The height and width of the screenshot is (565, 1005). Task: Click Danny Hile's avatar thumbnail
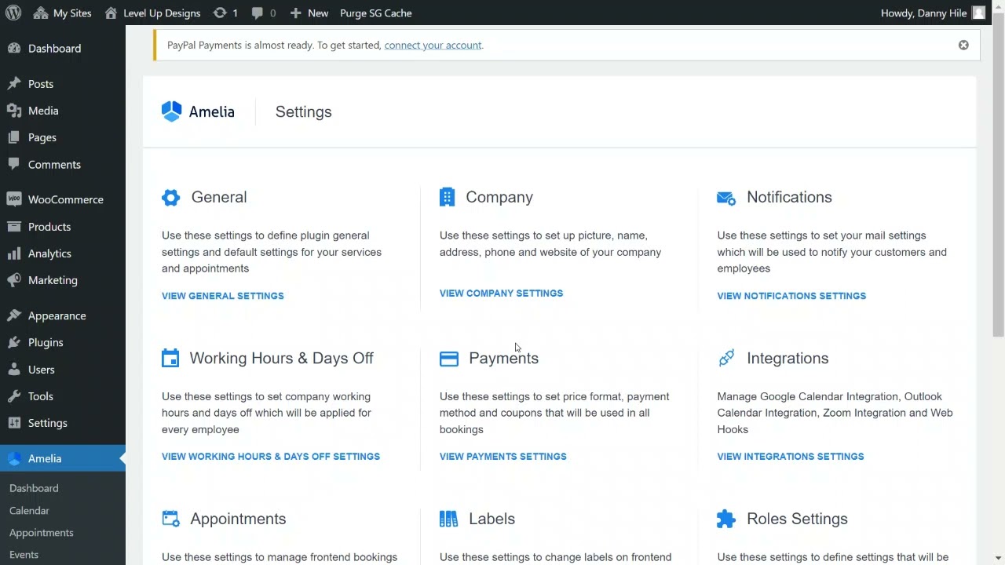[978, 13]
